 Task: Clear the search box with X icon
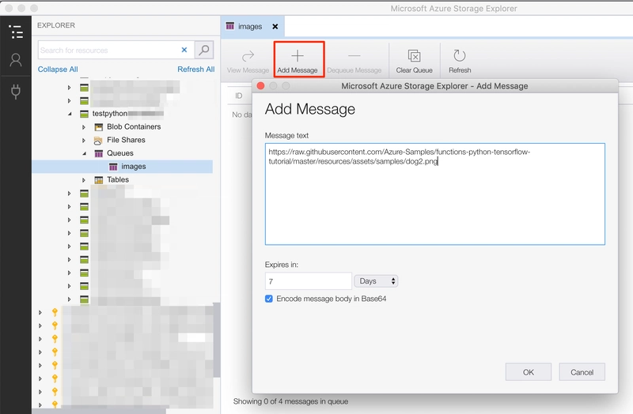pos(184,50)
